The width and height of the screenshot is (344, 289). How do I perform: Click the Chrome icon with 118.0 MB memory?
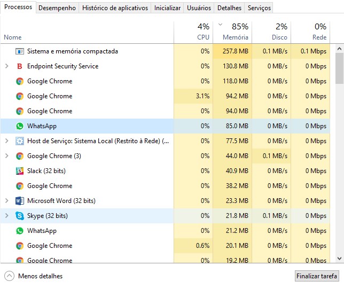pyautogui.click(x=20, y=81)
